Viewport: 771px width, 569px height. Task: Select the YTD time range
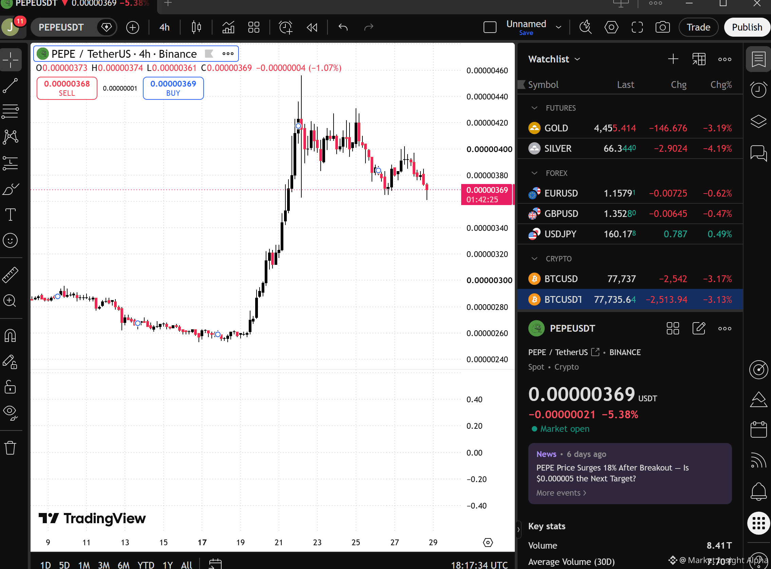[146, 565]
